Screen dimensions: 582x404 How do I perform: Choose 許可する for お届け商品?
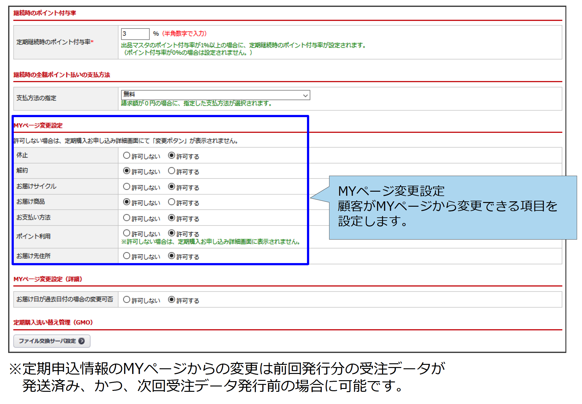(x=171, y=202)
